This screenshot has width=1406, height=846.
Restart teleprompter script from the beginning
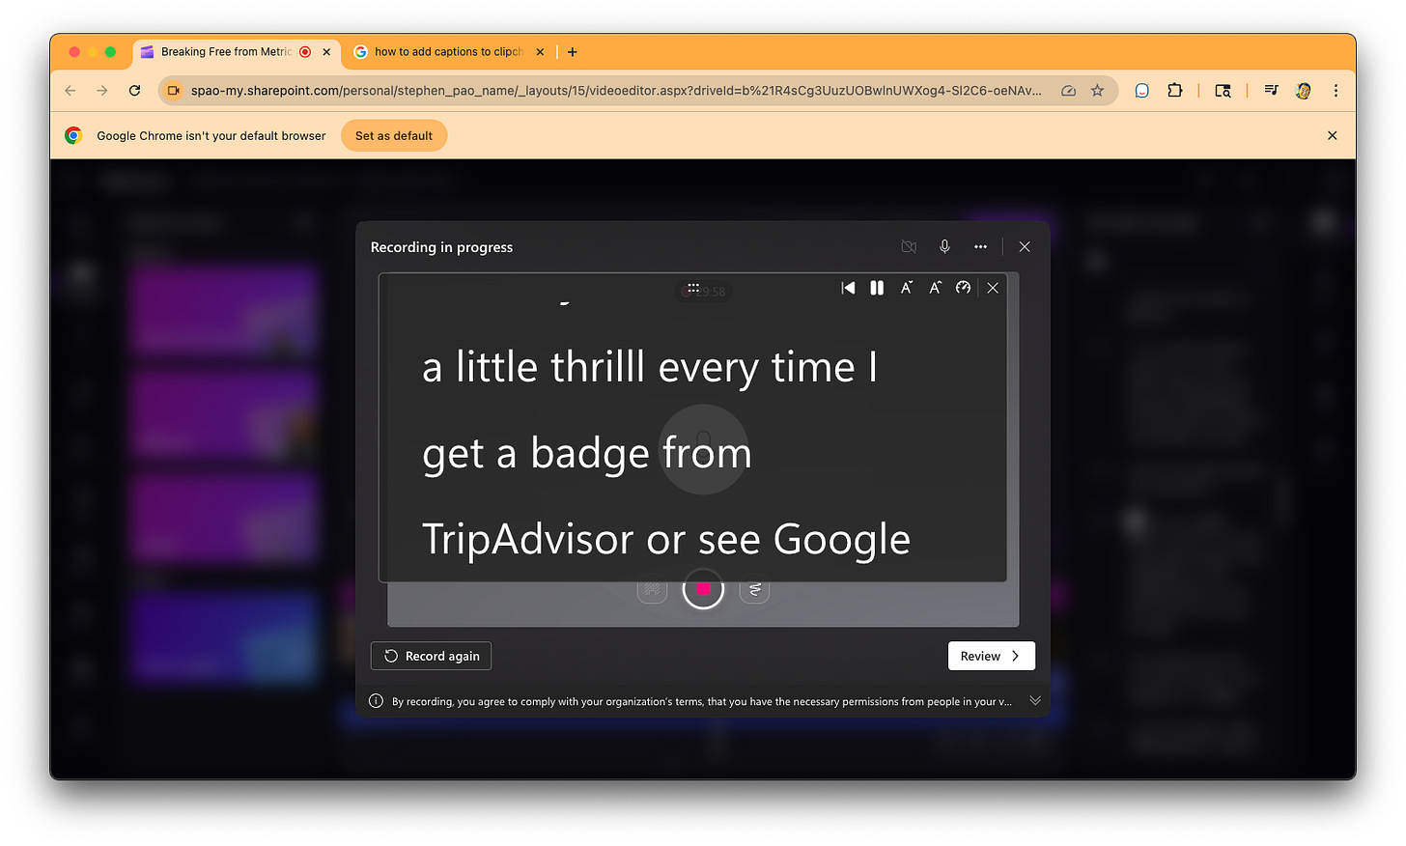[848, 288]
